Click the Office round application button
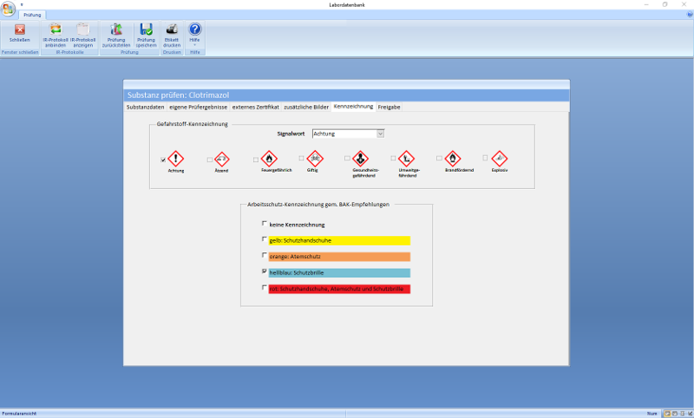 (7, 9)
